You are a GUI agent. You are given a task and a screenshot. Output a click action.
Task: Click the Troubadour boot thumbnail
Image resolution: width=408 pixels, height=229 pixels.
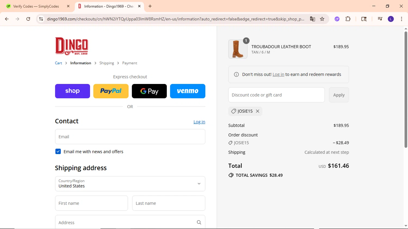238,49
